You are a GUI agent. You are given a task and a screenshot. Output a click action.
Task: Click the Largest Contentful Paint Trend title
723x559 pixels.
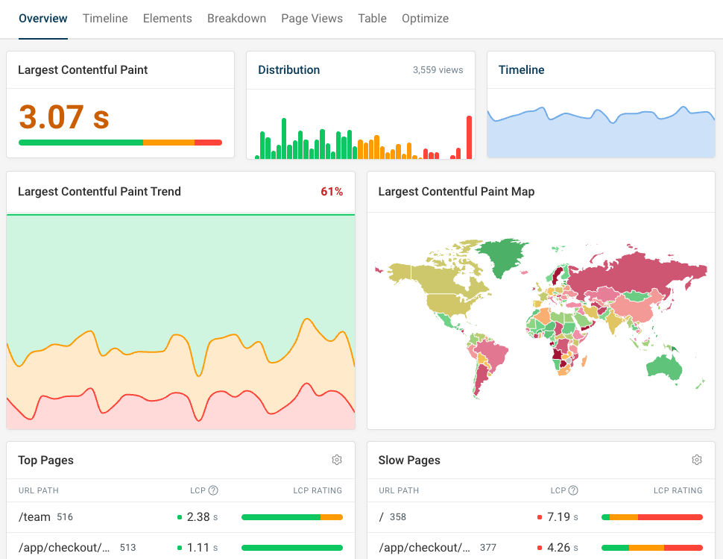(100, 192)
